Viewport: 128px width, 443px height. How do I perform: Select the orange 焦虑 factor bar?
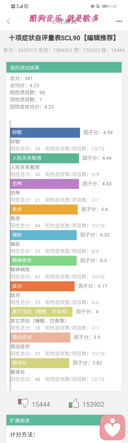44,209
